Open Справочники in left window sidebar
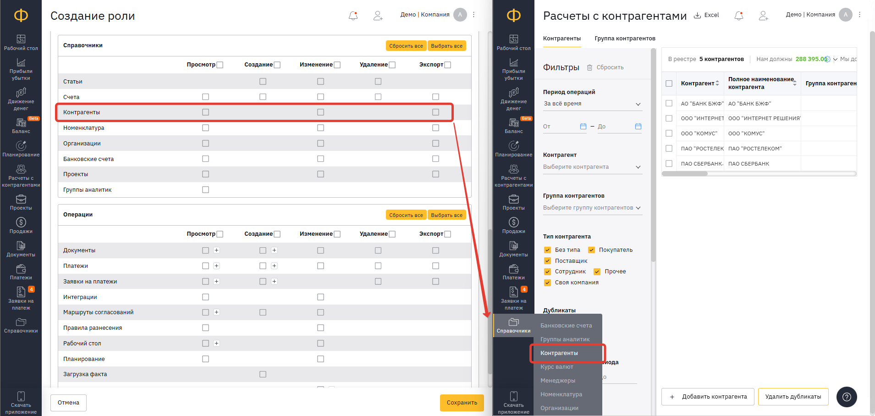 click(x=21, y=325)
